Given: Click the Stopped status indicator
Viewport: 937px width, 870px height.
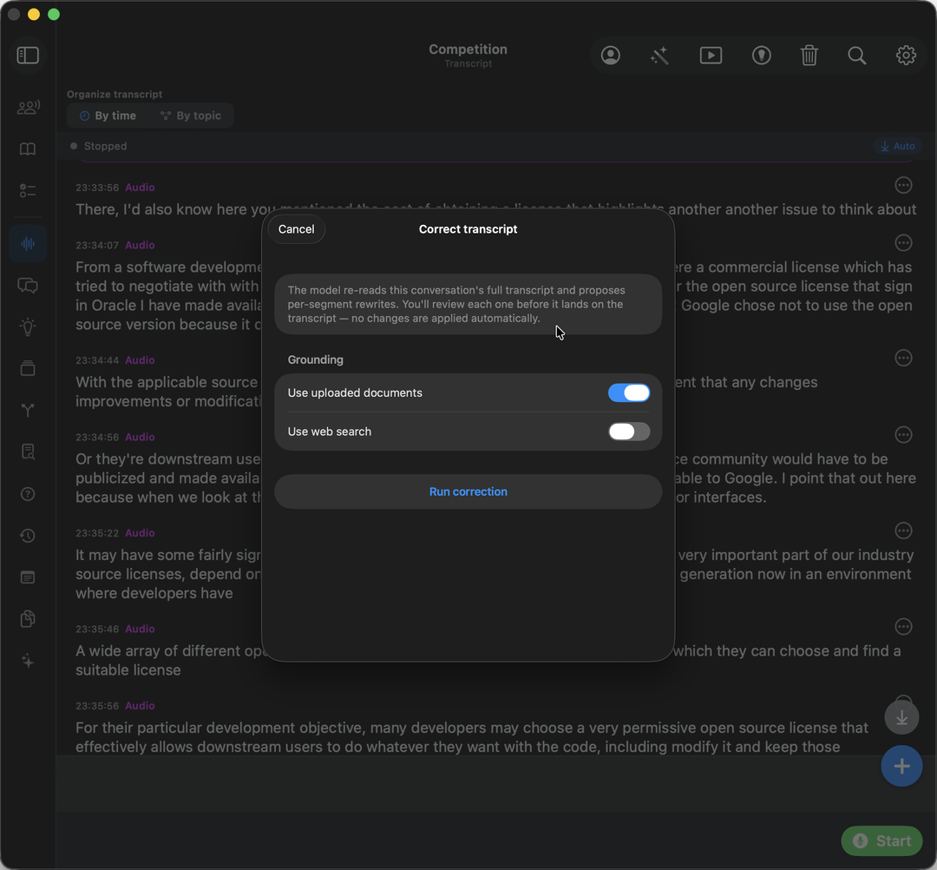Looking at the screenshot, I should (x=99, y=146).
